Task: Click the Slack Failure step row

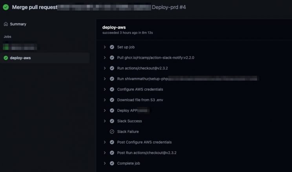Action: pyautogui.click(x=128, y=132)
